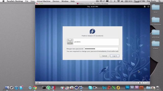The width and height of the screenshot is (163, 91).
Task: Click the parallels user avatar
Action: pyautogui.click(x=70, y=42)
